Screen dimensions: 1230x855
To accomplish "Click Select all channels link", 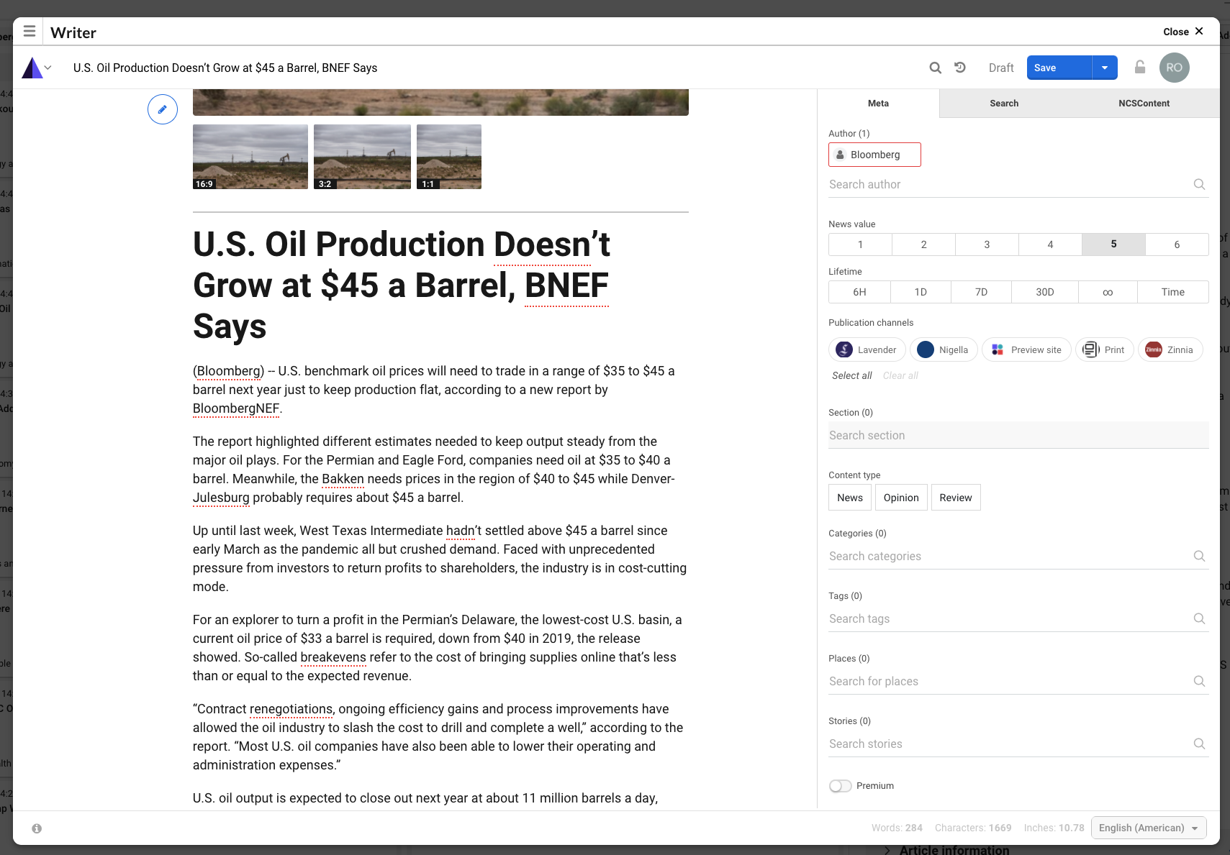I will click(851, 375).
